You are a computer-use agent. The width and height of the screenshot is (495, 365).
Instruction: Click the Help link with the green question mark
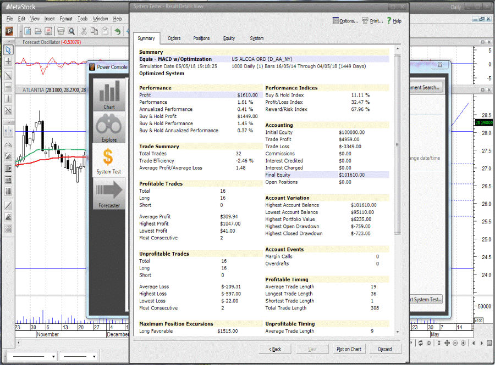[x=394, y=21]
